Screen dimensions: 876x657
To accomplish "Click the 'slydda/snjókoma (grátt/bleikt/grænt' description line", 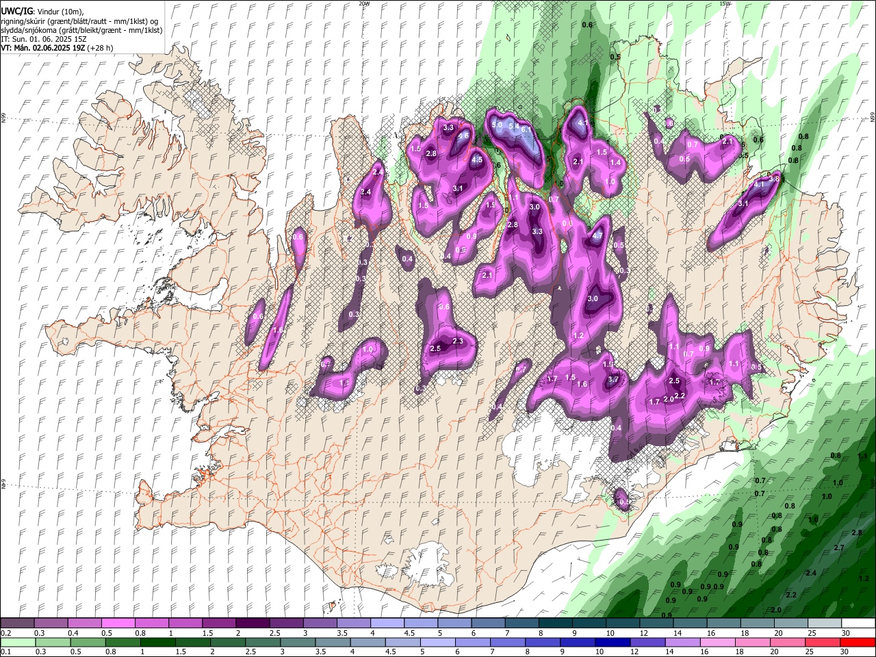I will [x=81, y=30].
